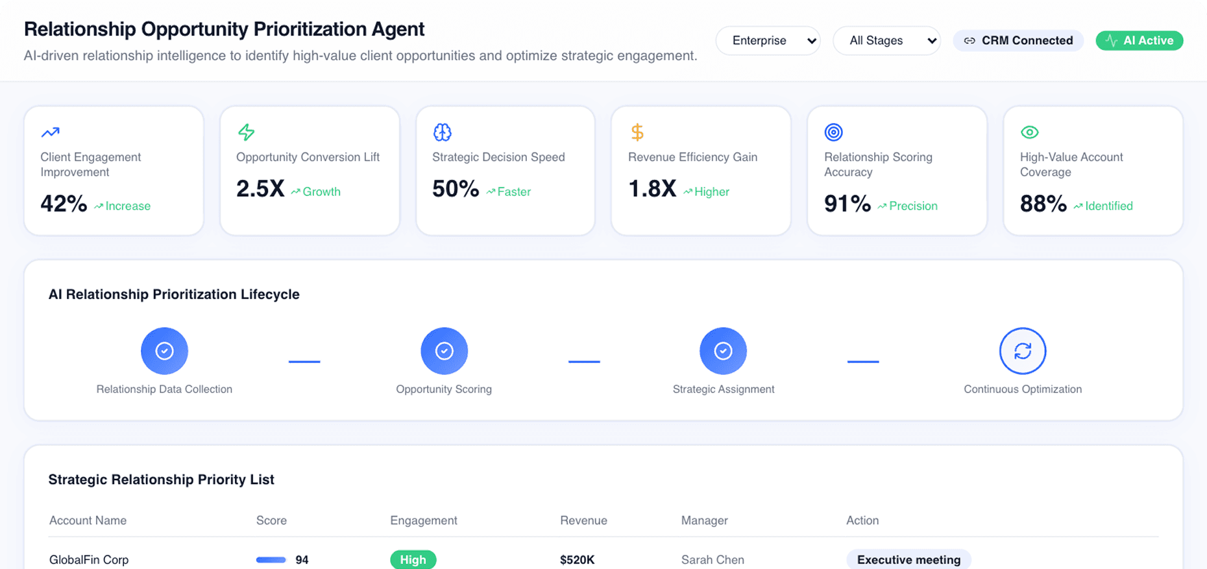1207x569 pixels.
Task: Click the 1.8X revenue efficiency value
Action: pos(652,189)
